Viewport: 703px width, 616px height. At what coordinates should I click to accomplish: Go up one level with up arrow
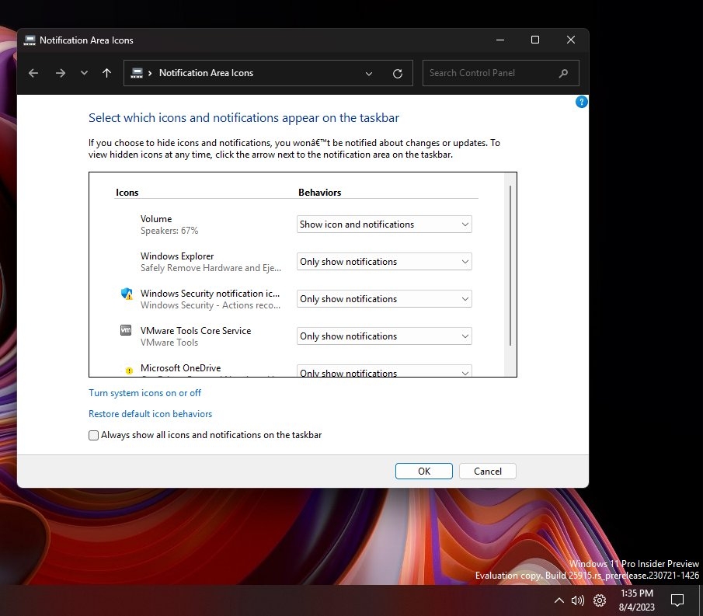coord(106,73)
